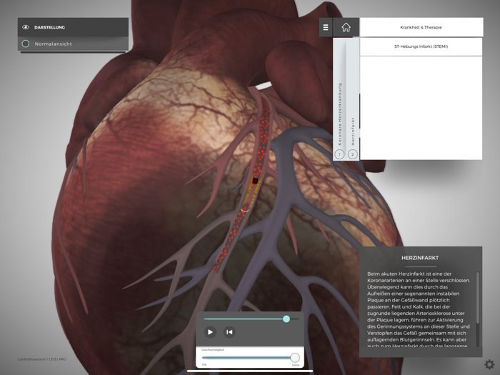Open Krankheit & Therapie menu
500x375 pixels.
pos(421,27)
